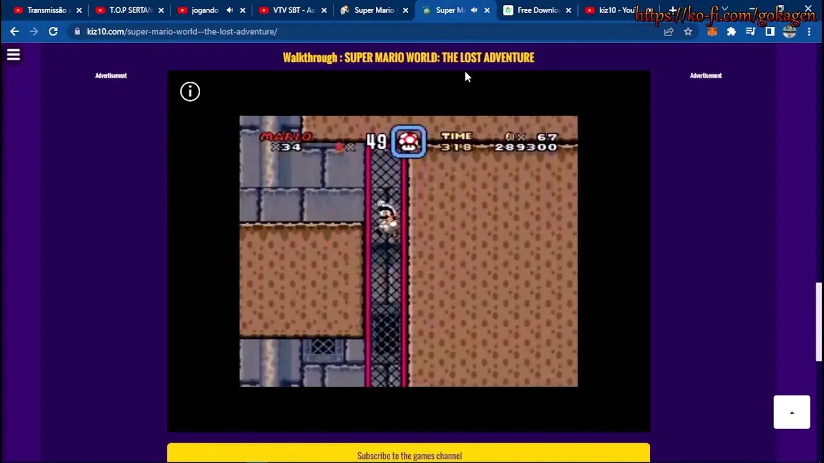Mute the active Super Mario tab audio
The image size is (824, 463).
pyautogui.click(x=474, y=10)
